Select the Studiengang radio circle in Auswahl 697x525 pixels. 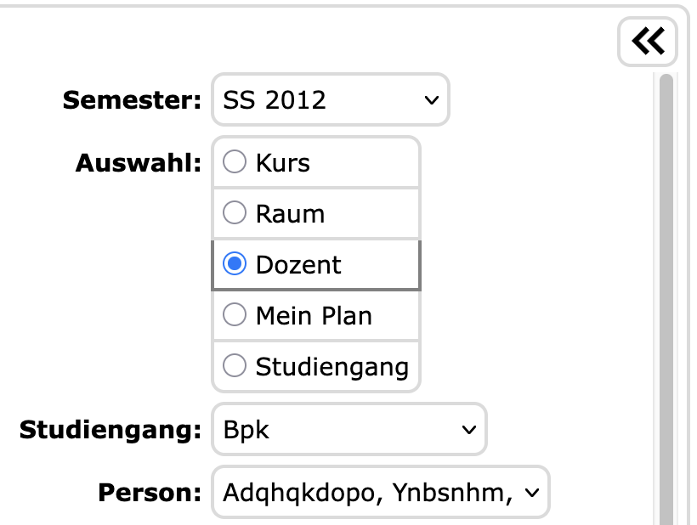tap(235, 366)
